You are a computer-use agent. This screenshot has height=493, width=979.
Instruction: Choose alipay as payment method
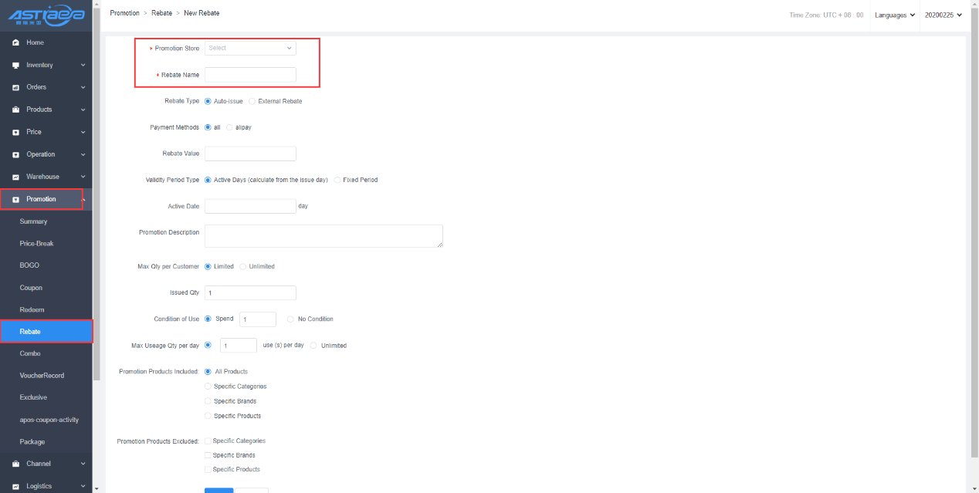(229, 127)
